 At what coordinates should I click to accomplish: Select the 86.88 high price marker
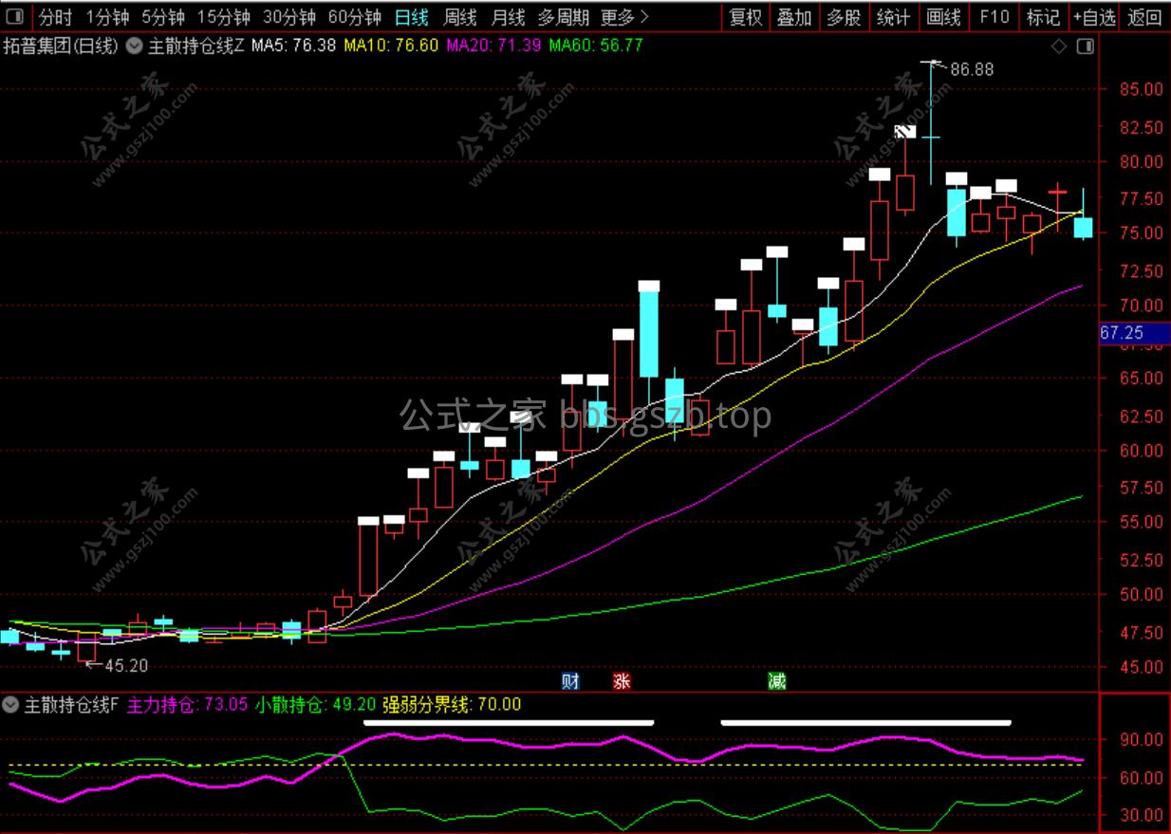[x=972, y=69]
